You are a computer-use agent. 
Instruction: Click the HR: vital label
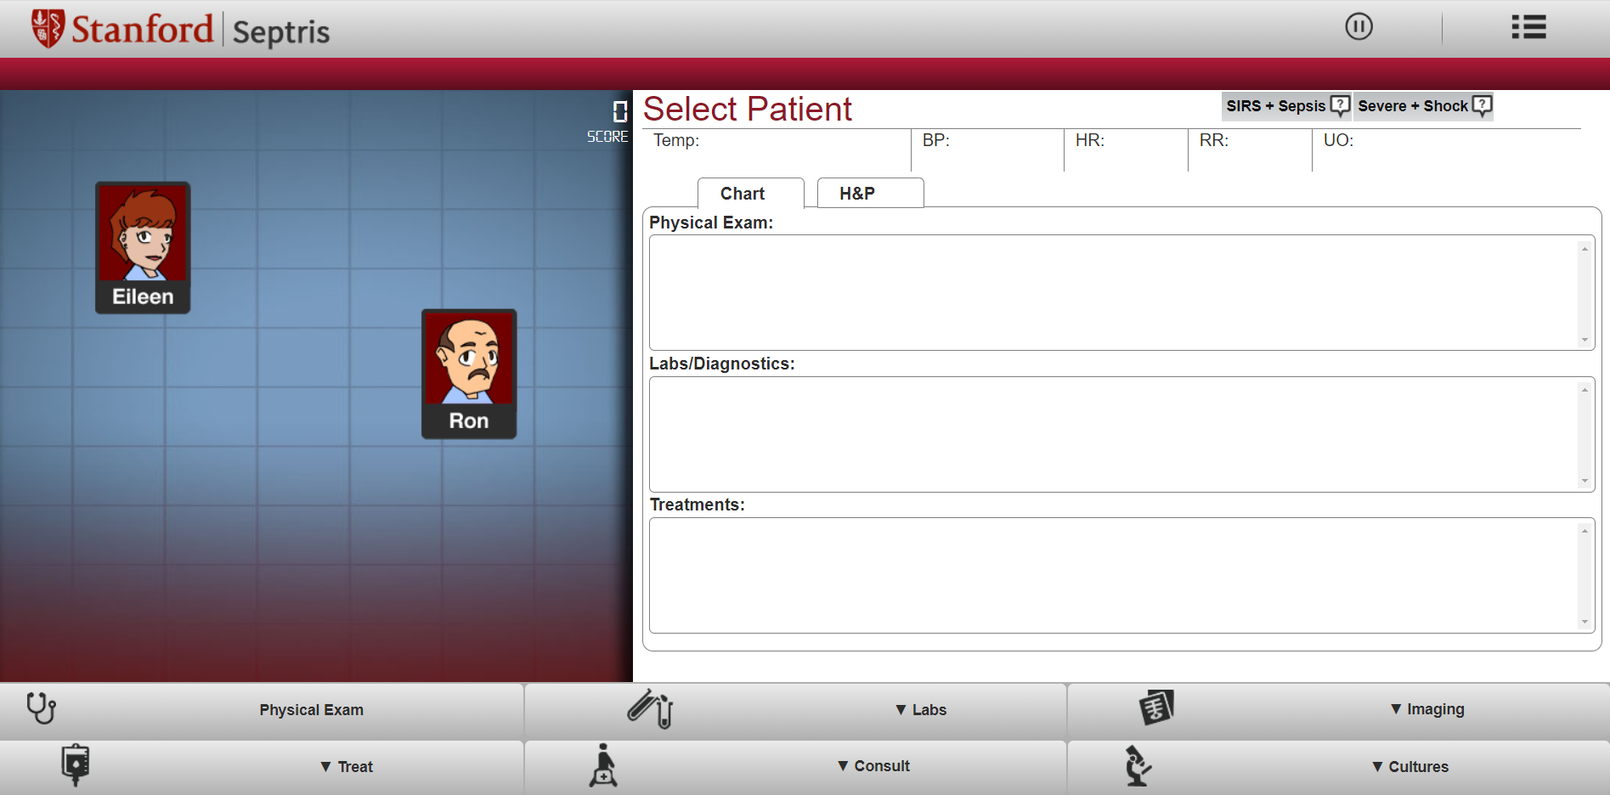point(1090,140)
